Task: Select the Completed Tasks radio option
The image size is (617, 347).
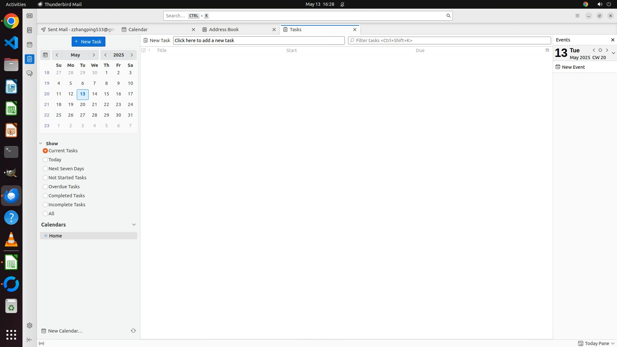Action: (45, 196)
